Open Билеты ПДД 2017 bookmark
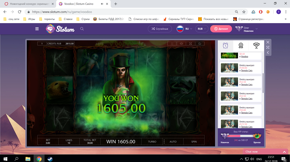The height and width of the screenshot is (162, 290). coord(109,19)
